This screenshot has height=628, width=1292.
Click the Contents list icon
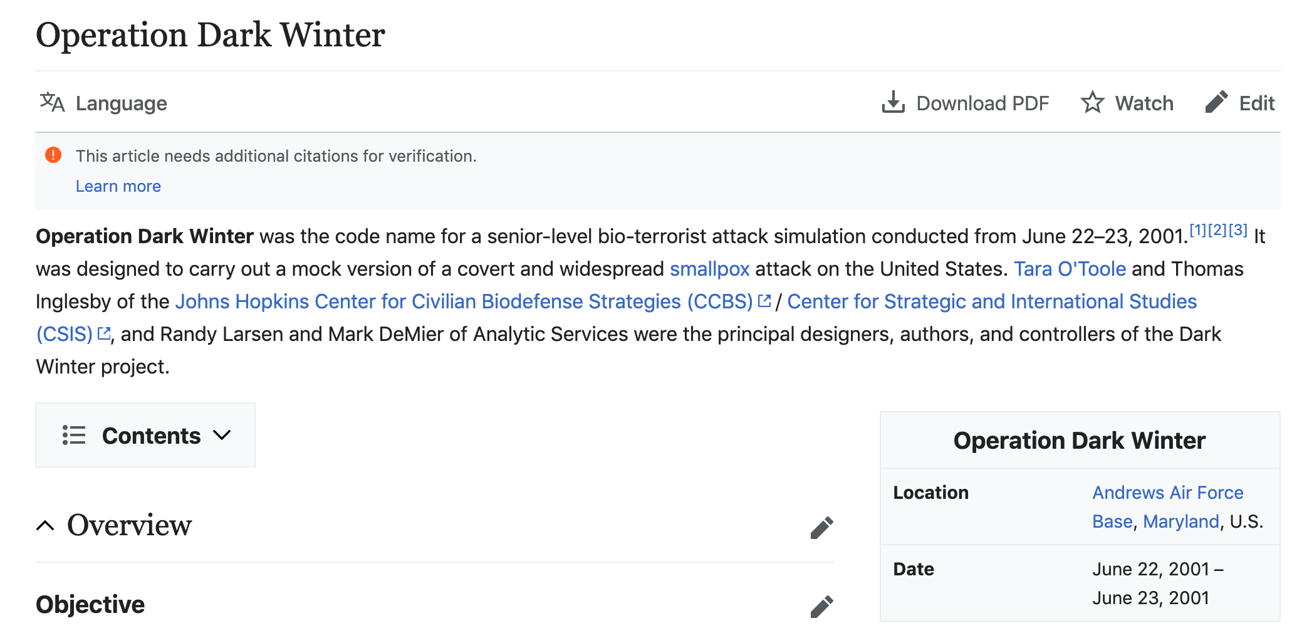point(74,435)
